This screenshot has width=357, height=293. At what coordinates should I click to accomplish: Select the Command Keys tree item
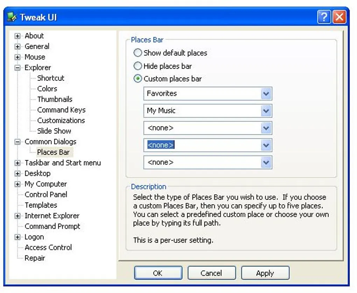62,110
